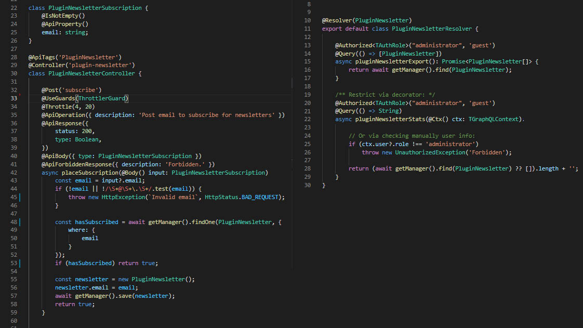The height and width of the screenshot is (328, 583).
Task: Click 'find(PluginNewsletter)' on right line 16
Action: pyautogui.click(x=472, y=70)
